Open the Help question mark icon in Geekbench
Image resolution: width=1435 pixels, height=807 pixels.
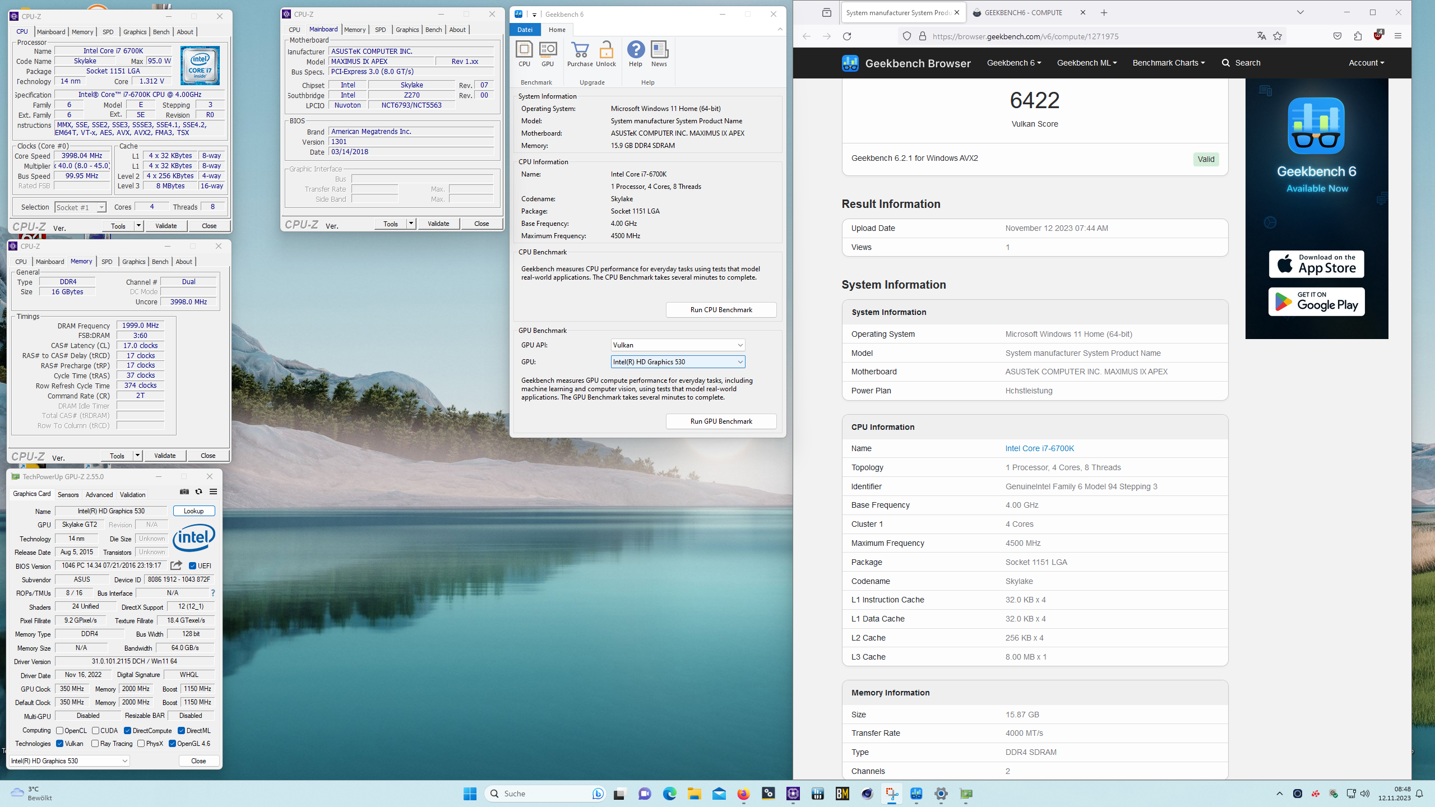[x=636, y=54]
